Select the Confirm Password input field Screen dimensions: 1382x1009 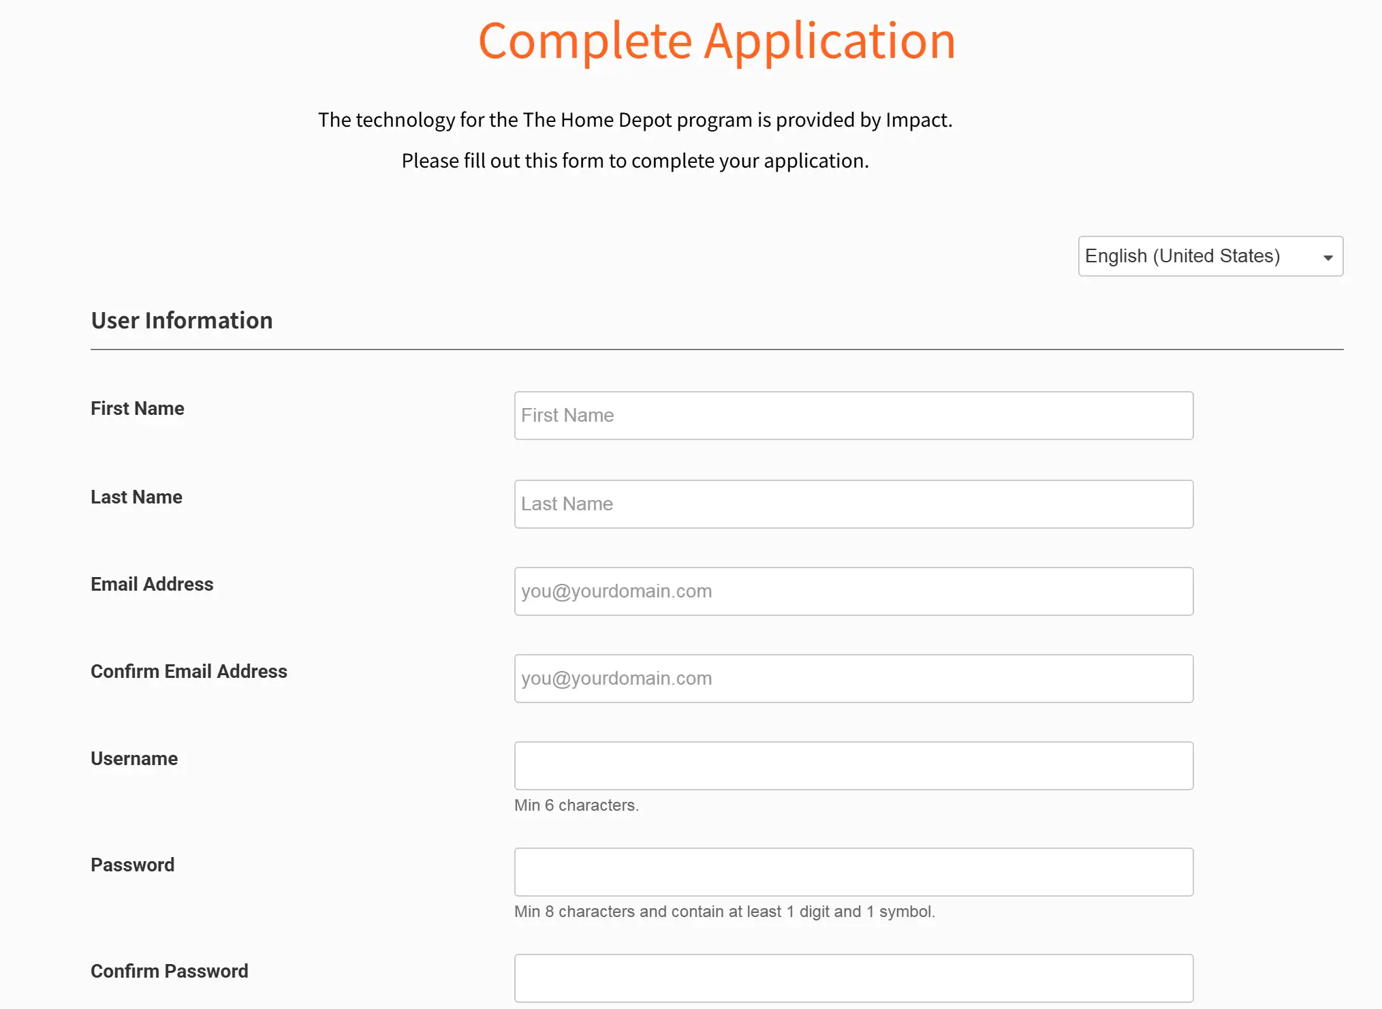point(853,978)
